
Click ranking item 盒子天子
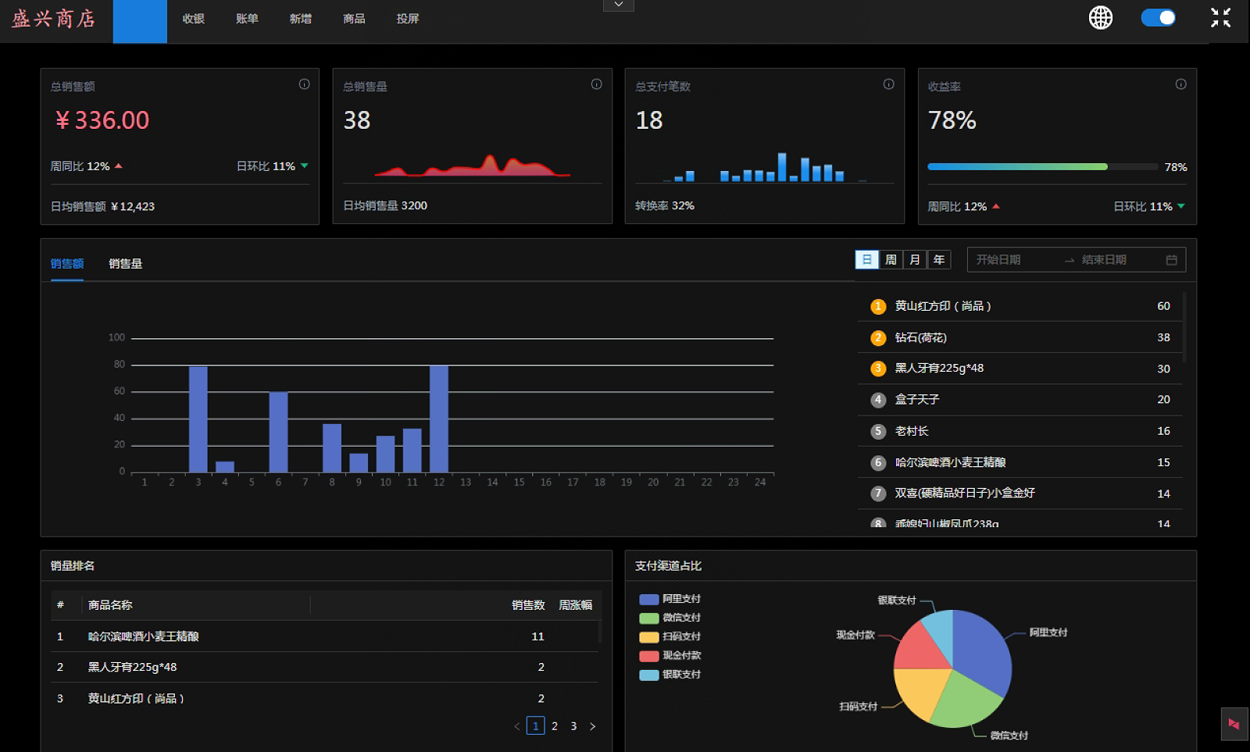1020,400
